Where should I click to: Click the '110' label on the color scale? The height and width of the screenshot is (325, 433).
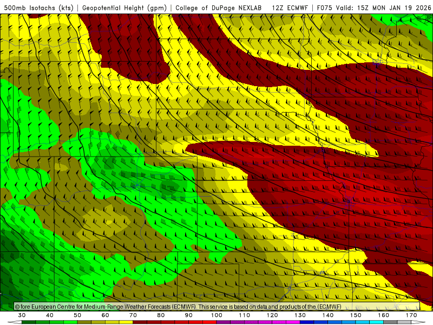245,315
